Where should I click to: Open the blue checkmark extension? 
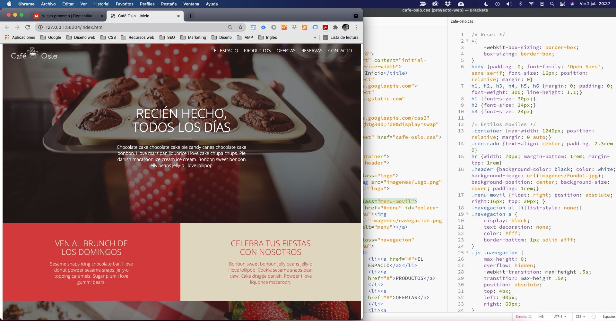coord(263,27)
